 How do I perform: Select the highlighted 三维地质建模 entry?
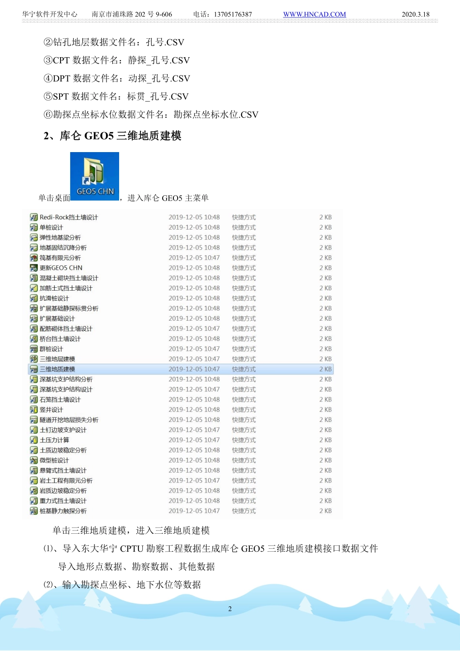coord(57,370)
